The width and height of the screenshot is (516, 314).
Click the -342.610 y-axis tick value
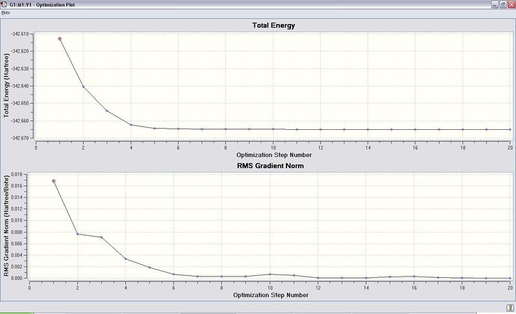20,34
